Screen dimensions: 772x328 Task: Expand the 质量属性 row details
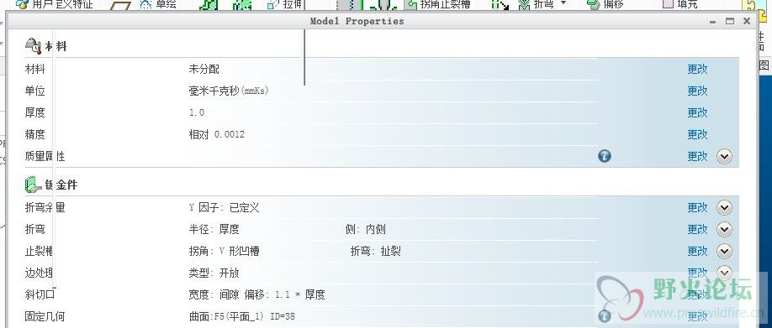(724, 156)
